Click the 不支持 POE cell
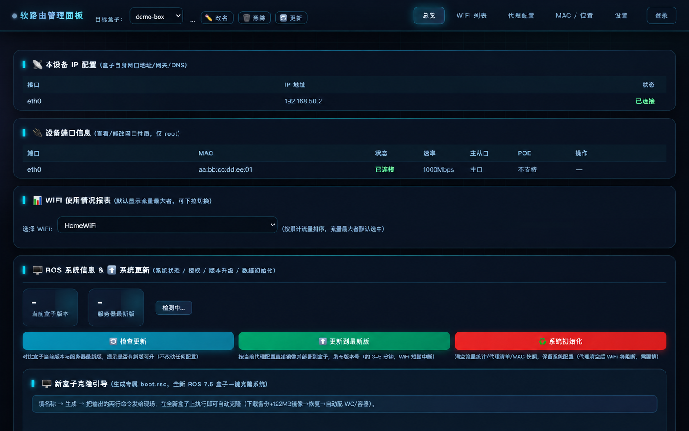This screenshot has width=689, height=431. pos(527,169)
